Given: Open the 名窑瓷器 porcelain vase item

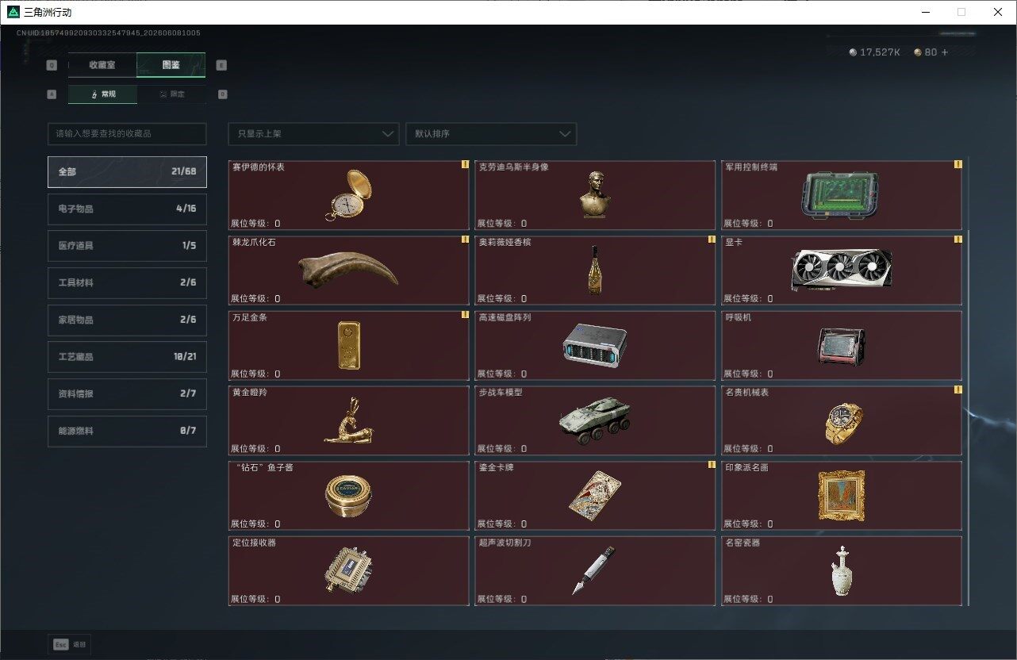Looking at the screenshot, I should point(842,571).
